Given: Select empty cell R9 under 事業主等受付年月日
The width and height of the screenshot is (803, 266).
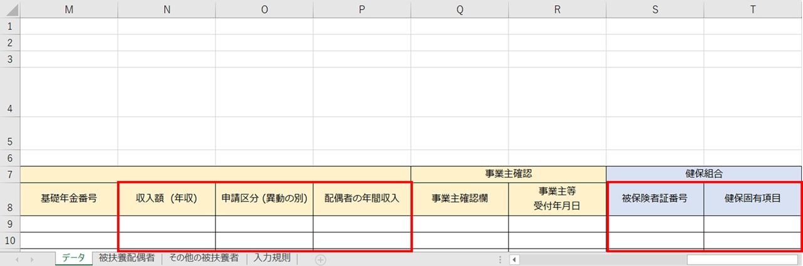Looking at the screenshot, I should pyautogui.click(x=557, y=224).
